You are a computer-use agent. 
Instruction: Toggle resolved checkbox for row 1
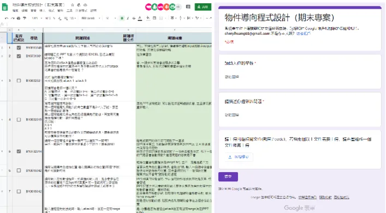[19, 47]
